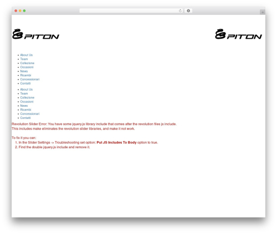This screenshot has height=234, width=277.
Task: Open a new tab with the plus button
Action: click(263, 12)
